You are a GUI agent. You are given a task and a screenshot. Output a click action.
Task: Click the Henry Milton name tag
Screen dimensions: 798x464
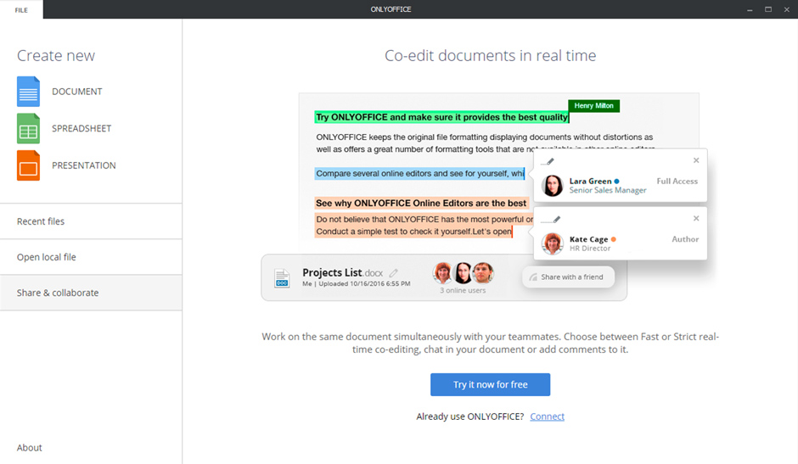coord(594,106)
